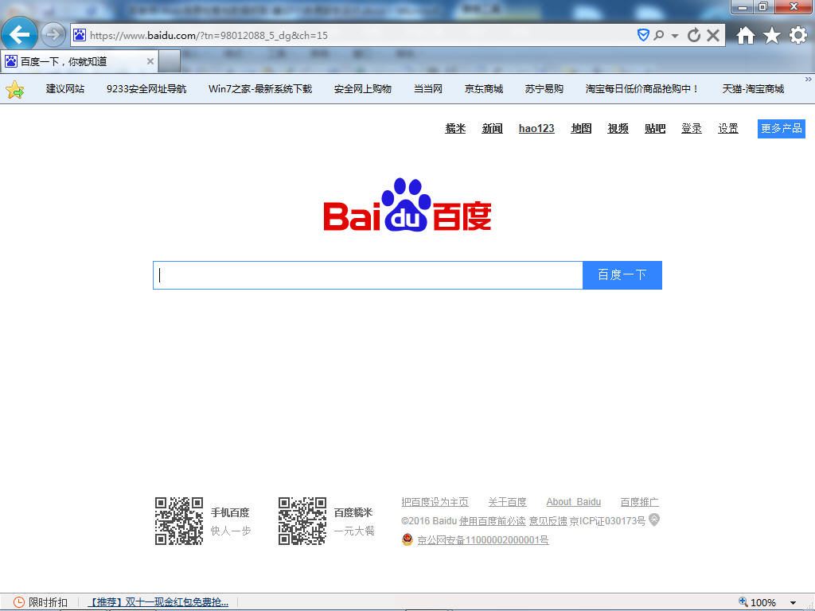This screenshot has height=611, width=815.
Task: Click the Add to favorites bar star icon
Action: click(x=15, y=89)
